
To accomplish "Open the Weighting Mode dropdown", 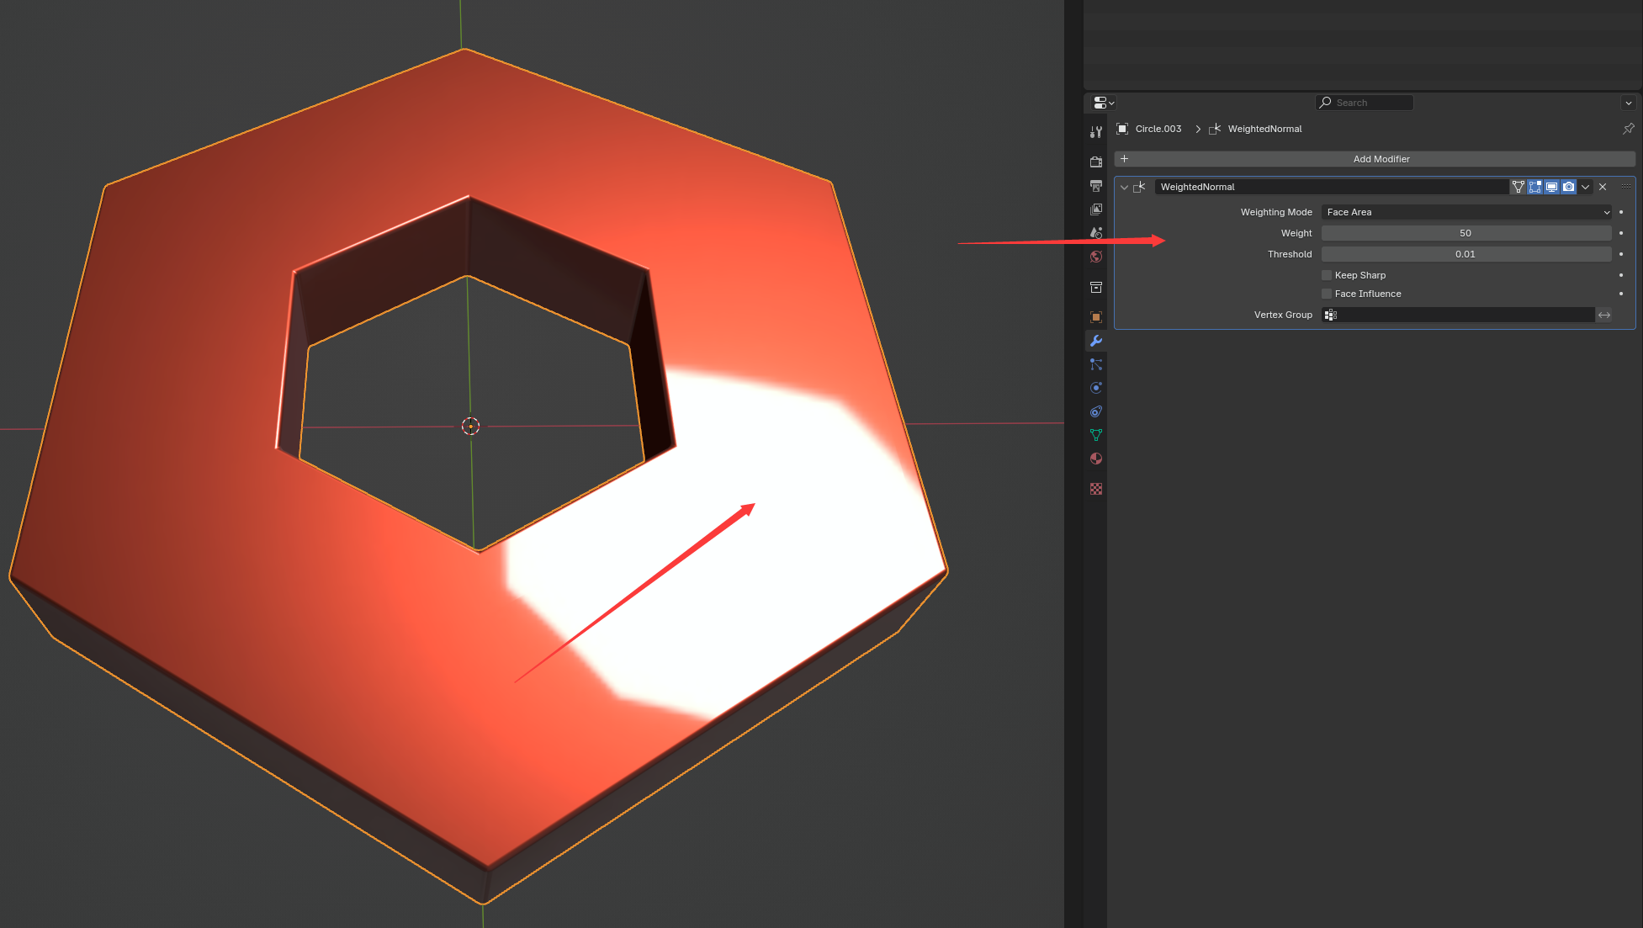I will tap(1466, 212).
